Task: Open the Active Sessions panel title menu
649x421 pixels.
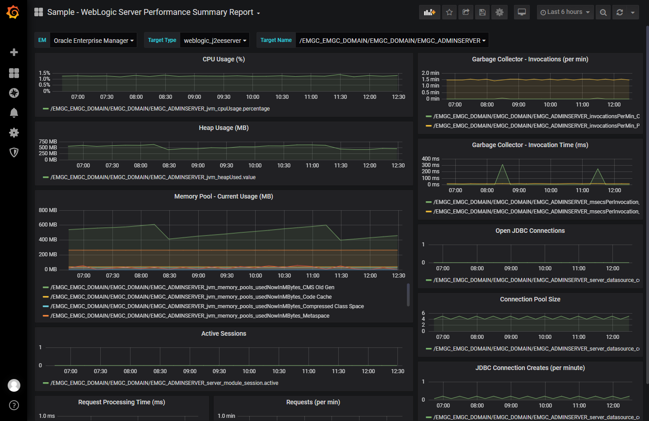Action: click(x=224, y=333)
